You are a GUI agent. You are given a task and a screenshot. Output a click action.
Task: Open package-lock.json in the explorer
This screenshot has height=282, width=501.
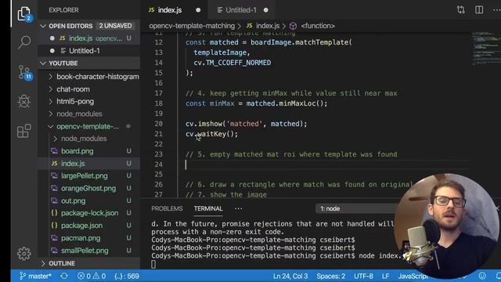[x=88, y=213]
